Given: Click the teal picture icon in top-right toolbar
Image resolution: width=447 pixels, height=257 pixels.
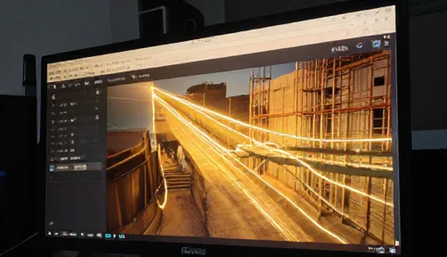Looking at the screenshot, I should tap(376, 44).
